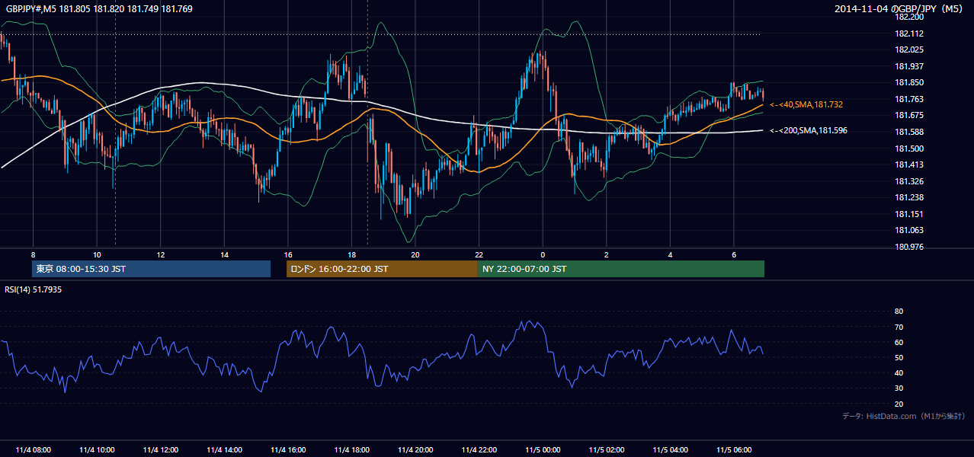Click hour 16 on the chart axis

click(x=288, y=254)
